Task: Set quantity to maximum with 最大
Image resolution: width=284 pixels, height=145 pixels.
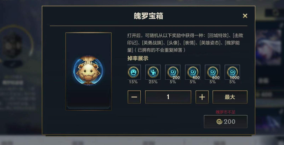Action: pos(230,97)
